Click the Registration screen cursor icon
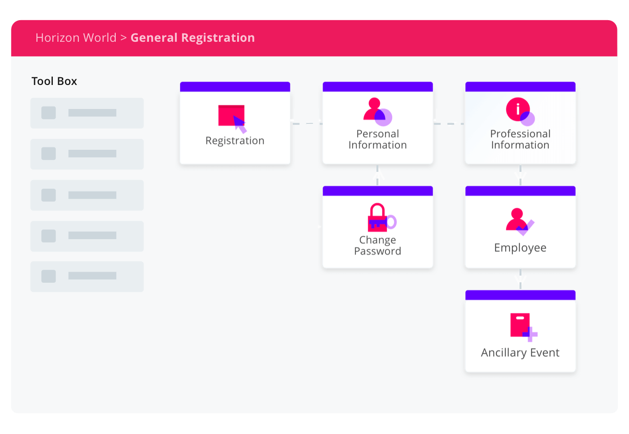Viewport: 629px width, 434px height. (233, 119)
